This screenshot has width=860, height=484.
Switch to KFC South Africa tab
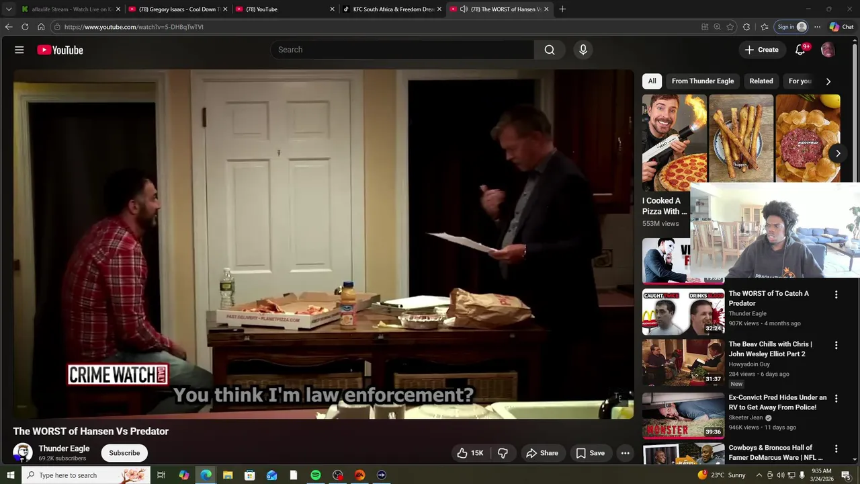pos(393,9)
